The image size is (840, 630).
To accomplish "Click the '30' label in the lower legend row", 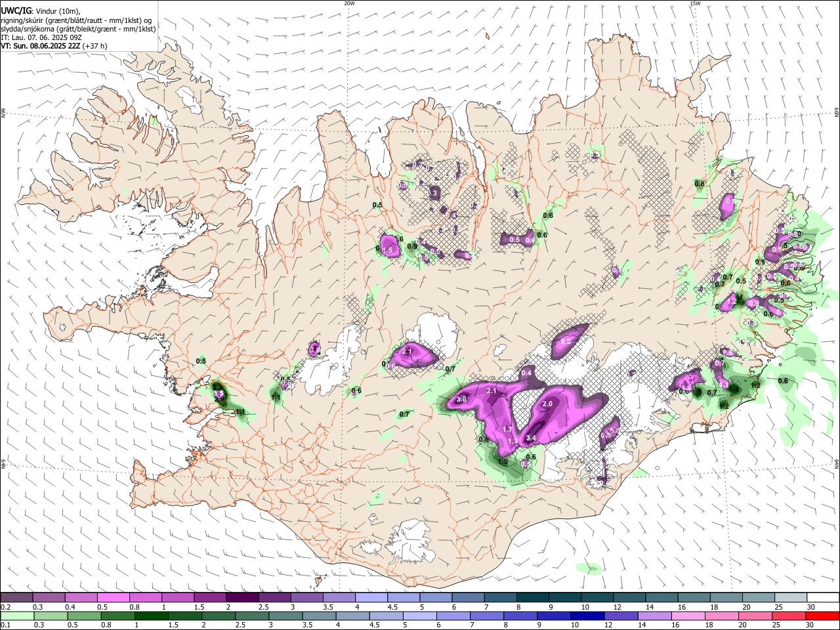I will pos(811,625).
